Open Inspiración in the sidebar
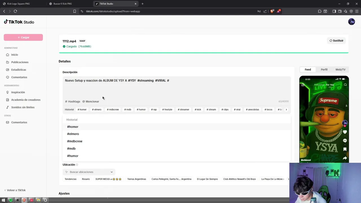This screenshot has width=361, height=203. [18, 92]
